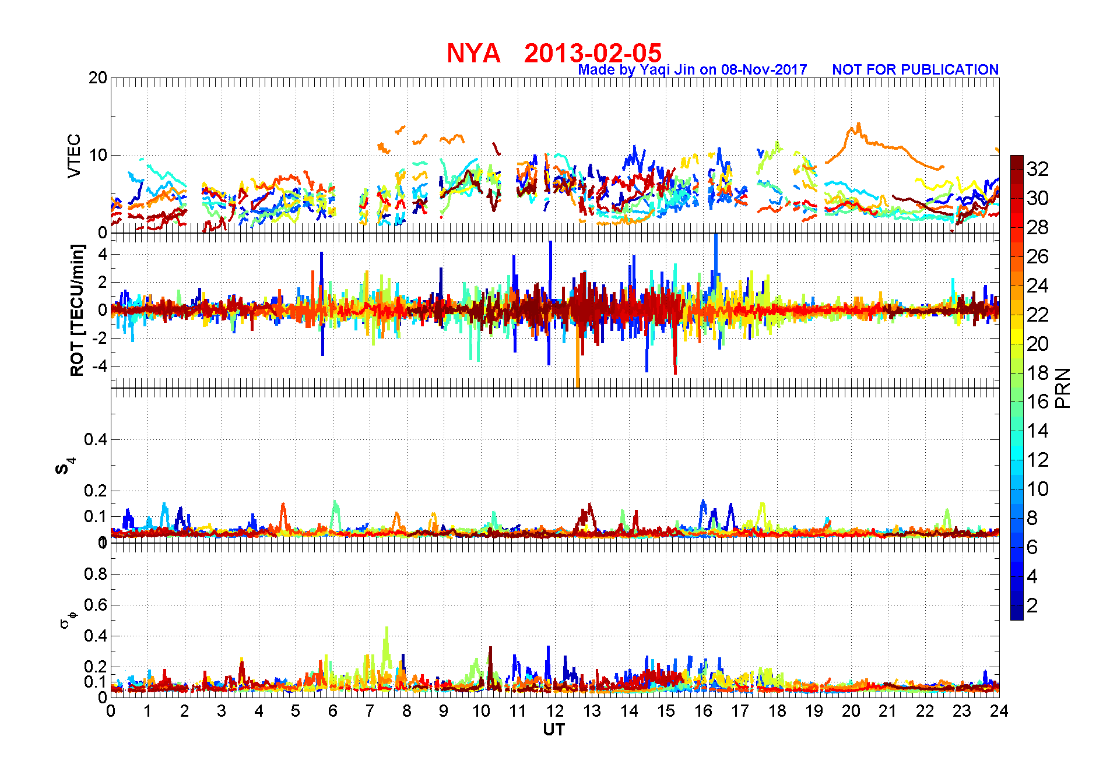
Task: Click x-axis tick label 12
Action: point(554,711)
